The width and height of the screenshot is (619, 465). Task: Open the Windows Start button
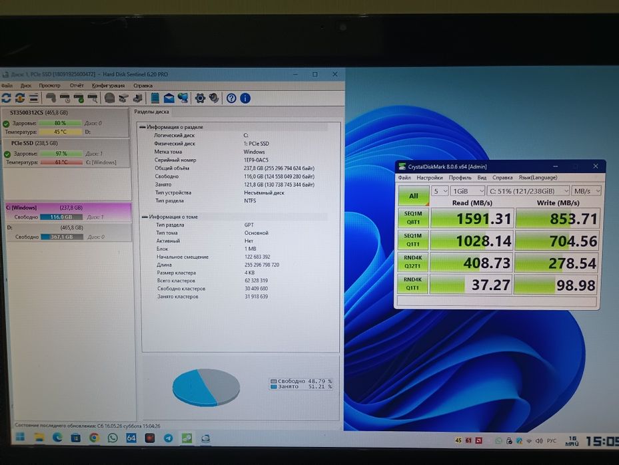tap(20, 437)
